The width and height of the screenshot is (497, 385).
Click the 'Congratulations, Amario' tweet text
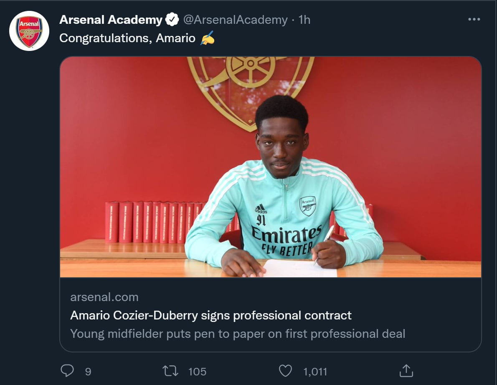(x=127, y=38)
